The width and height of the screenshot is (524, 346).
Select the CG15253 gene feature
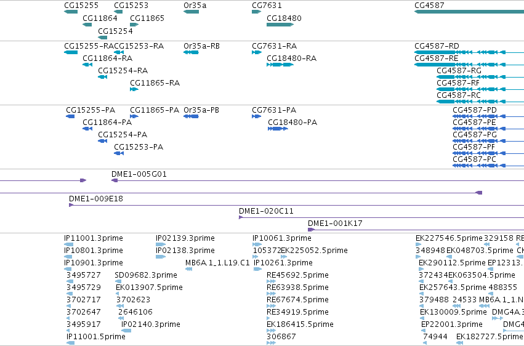coord(118,12)
